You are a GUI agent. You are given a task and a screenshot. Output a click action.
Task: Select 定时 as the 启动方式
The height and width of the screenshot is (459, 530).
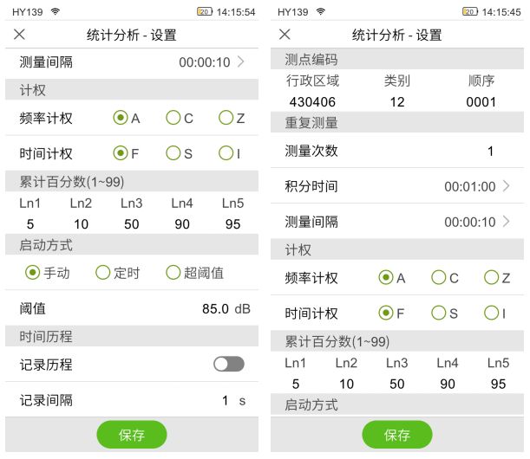tap(103, 273)
